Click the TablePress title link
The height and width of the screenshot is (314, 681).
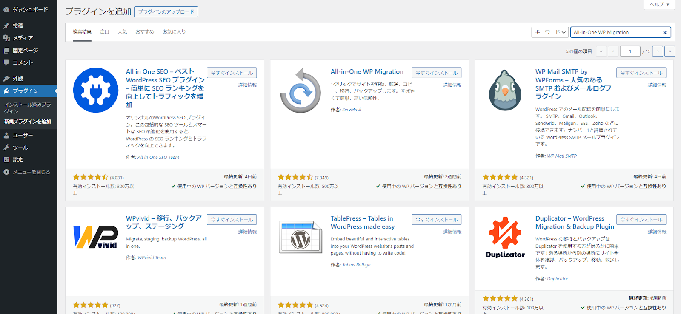point(363,223)
